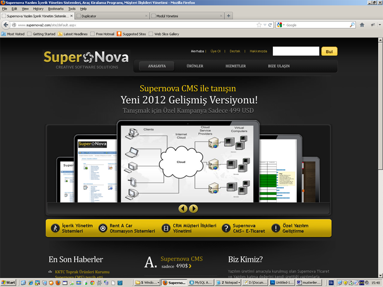Viewport: 383px width, 287px height.
Task: Open the Free Hotmail bookmark
Action: click(102, 34)
